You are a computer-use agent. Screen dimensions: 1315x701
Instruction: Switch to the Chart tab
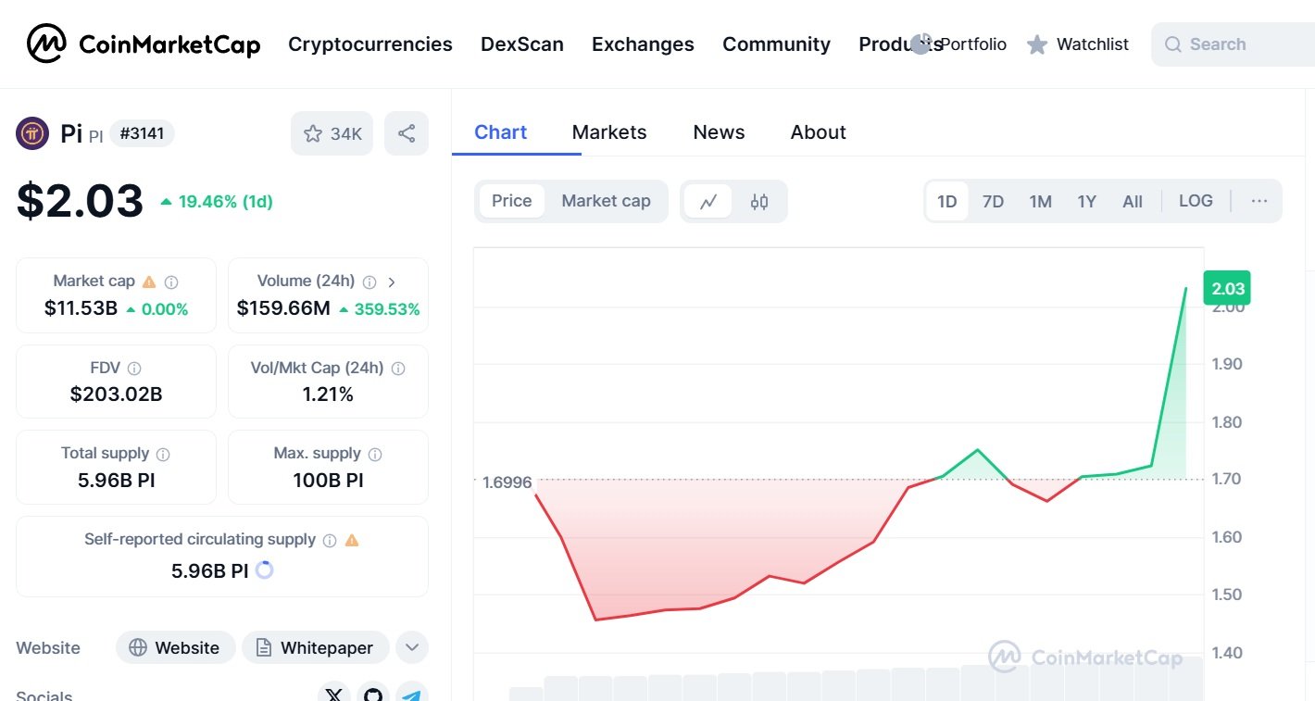501,132
